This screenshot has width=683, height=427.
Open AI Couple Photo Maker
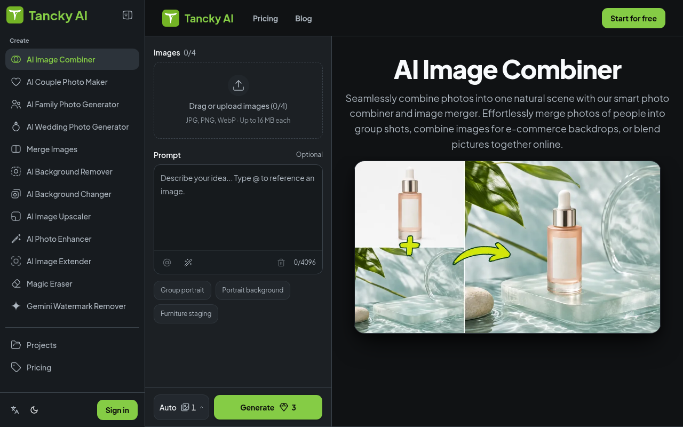coord(72,82)
